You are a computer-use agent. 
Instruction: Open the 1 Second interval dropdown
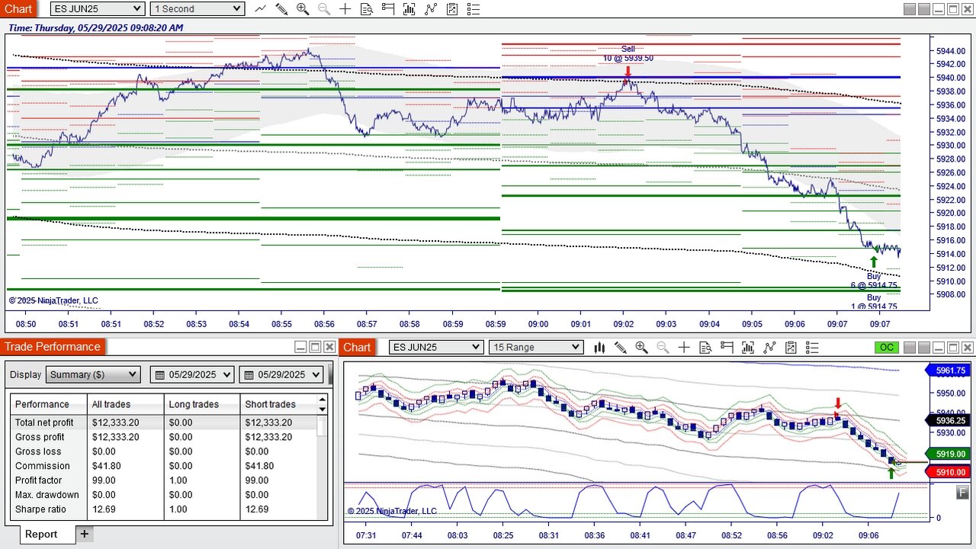197,8
